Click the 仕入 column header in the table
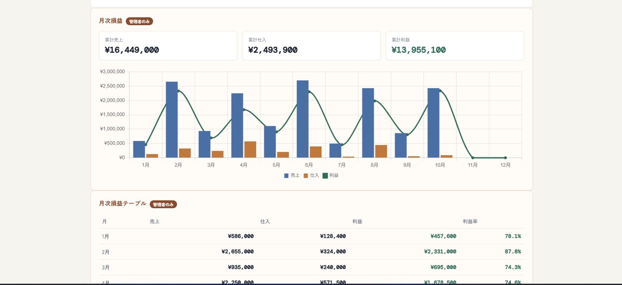The image size is (622, 285). coord(265,222)
